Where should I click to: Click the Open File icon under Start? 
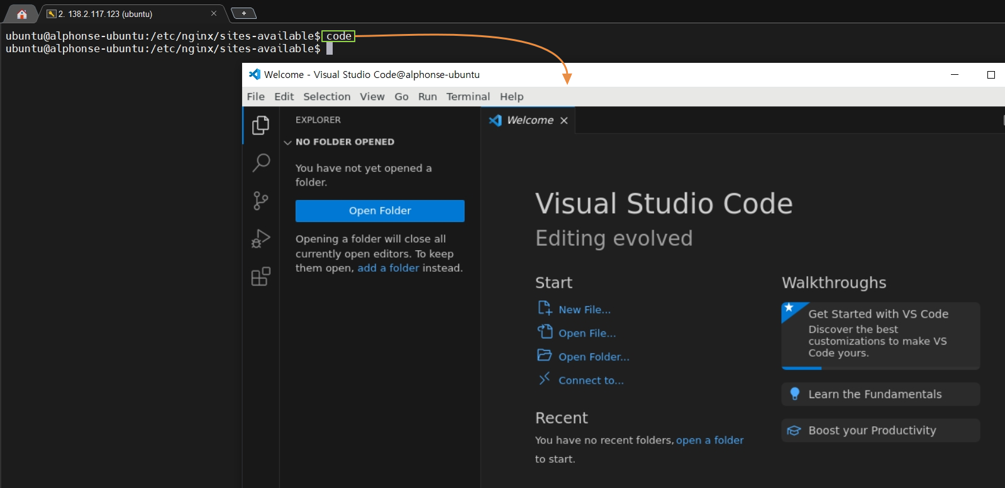point(545,331)
